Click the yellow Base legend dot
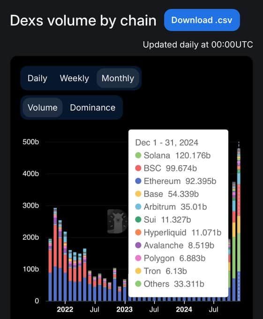This screenshot has height=319, width=263. point(138,194)
